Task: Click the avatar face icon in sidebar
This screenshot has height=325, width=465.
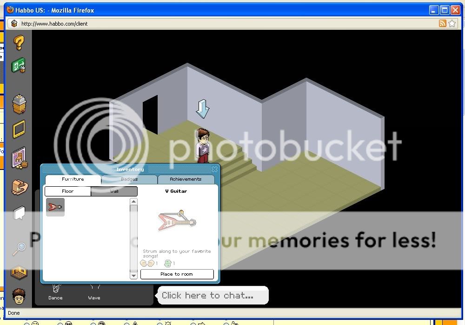Action: coord(19,296)
